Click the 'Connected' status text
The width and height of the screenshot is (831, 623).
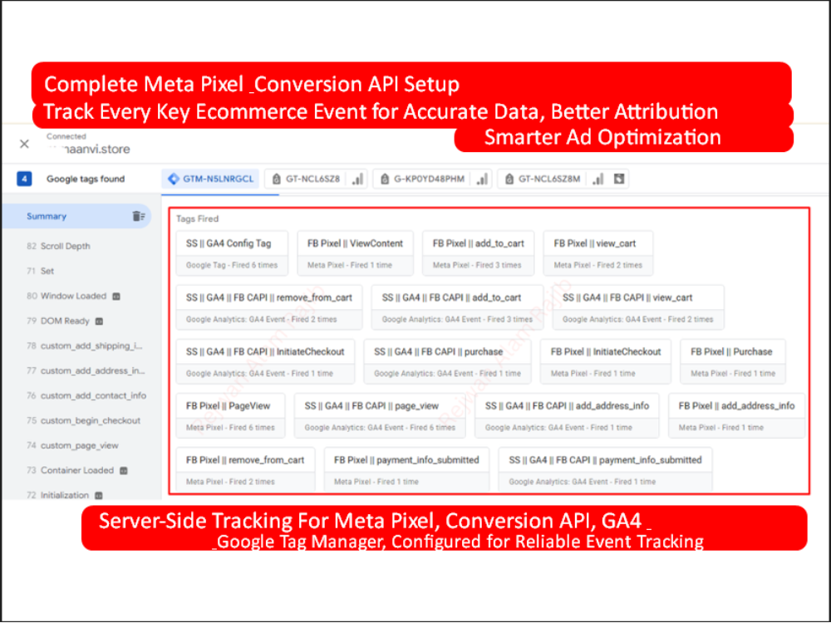pyautogui.click(x=66, y=136)
